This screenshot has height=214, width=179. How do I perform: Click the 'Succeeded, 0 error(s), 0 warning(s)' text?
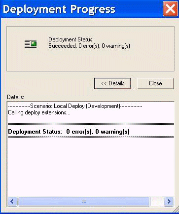point(89,46)
